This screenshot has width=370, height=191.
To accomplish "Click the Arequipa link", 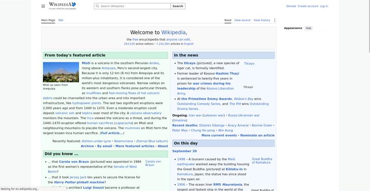I will [x=109, y=68].
